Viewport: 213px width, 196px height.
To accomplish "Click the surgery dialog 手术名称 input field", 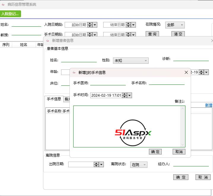I will pyautogui.click(x=167, y=83).
